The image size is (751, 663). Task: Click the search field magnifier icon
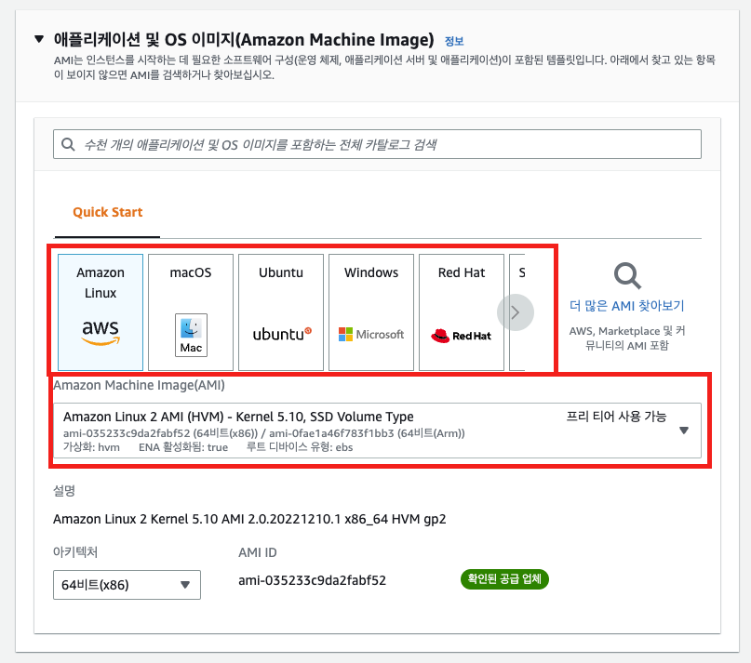[x=68, y=144]
